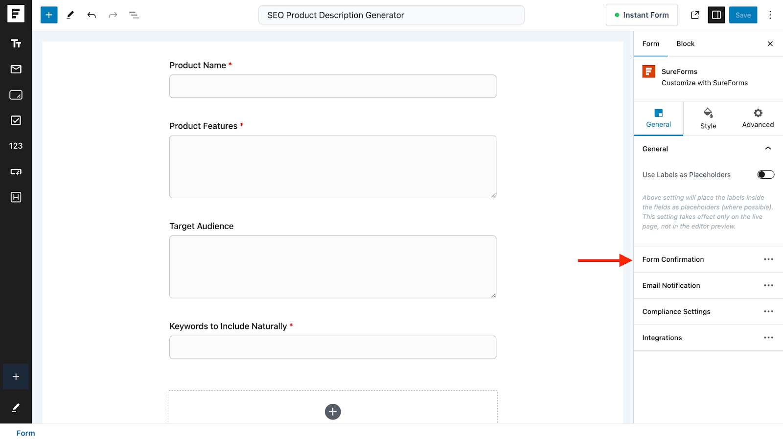
Task: Click the Save button
Action: [742, 15]
